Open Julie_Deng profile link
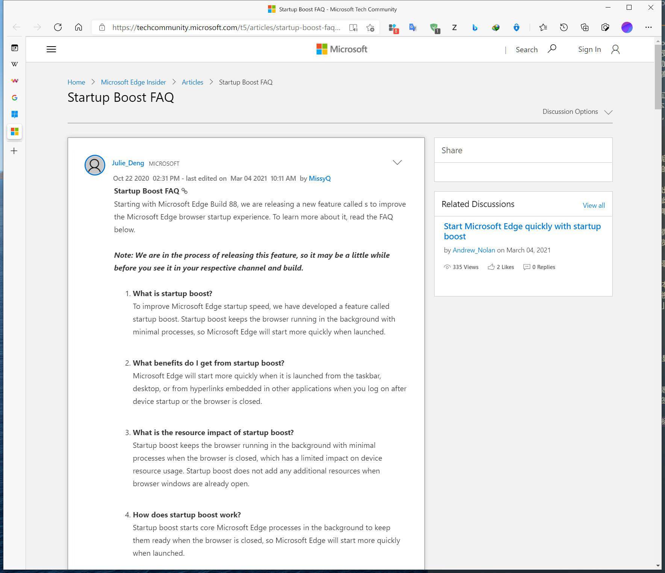The height and width of the screenshot is (573, 665). tap(128, 163)
